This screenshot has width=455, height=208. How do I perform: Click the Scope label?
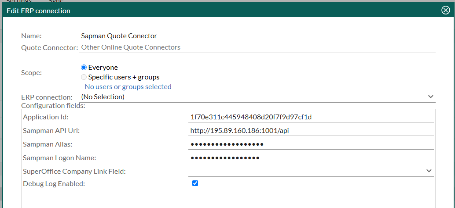[31, 72]
